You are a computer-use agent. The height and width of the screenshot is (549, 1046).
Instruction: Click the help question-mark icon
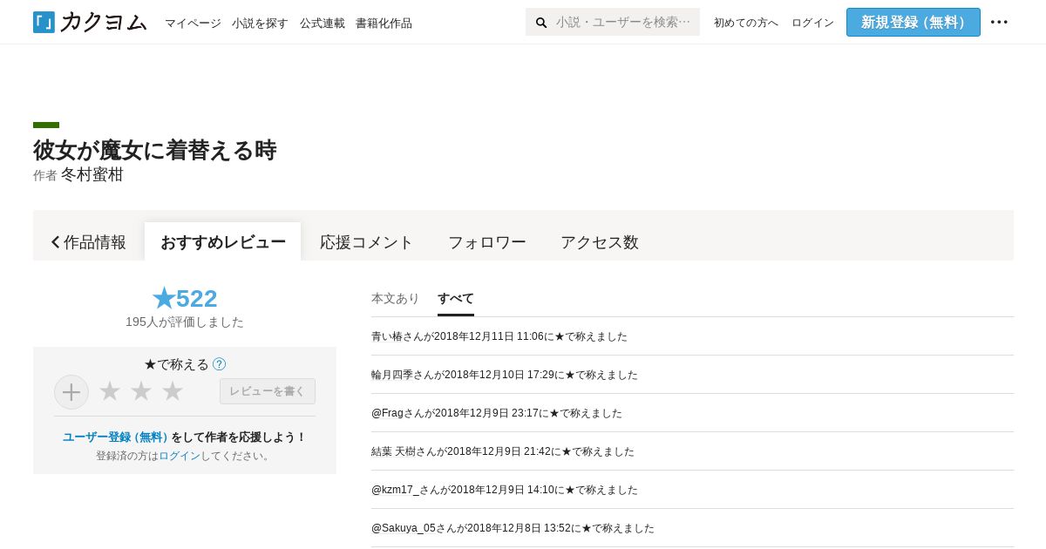[x=220, y=364]
